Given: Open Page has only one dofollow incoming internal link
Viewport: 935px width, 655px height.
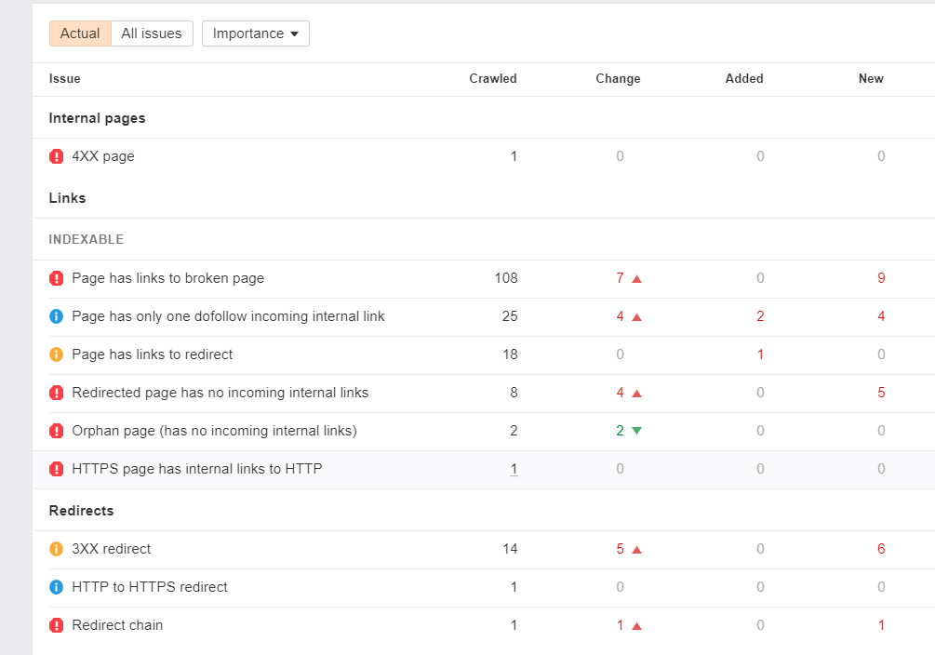Looking at the screenshot, I should click(228, 316).
